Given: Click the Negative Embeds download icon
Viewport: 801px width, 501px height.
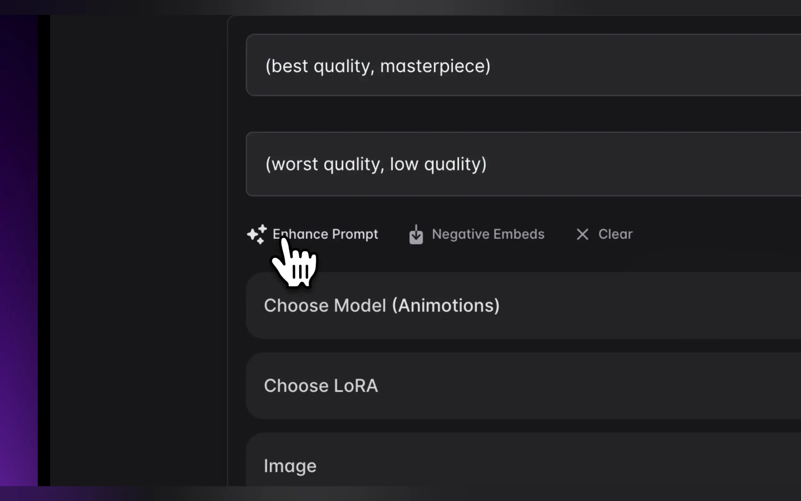Looking at the screenshot, I should pyautogui.click(x=416, y=235).
